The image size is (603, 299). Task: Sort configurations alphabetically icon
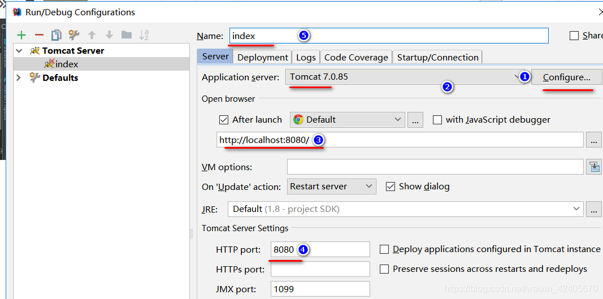pos(144,35)
